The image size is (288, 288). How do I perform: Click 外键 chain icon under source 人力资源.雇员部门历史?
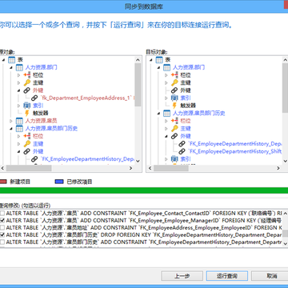(26, 151)
